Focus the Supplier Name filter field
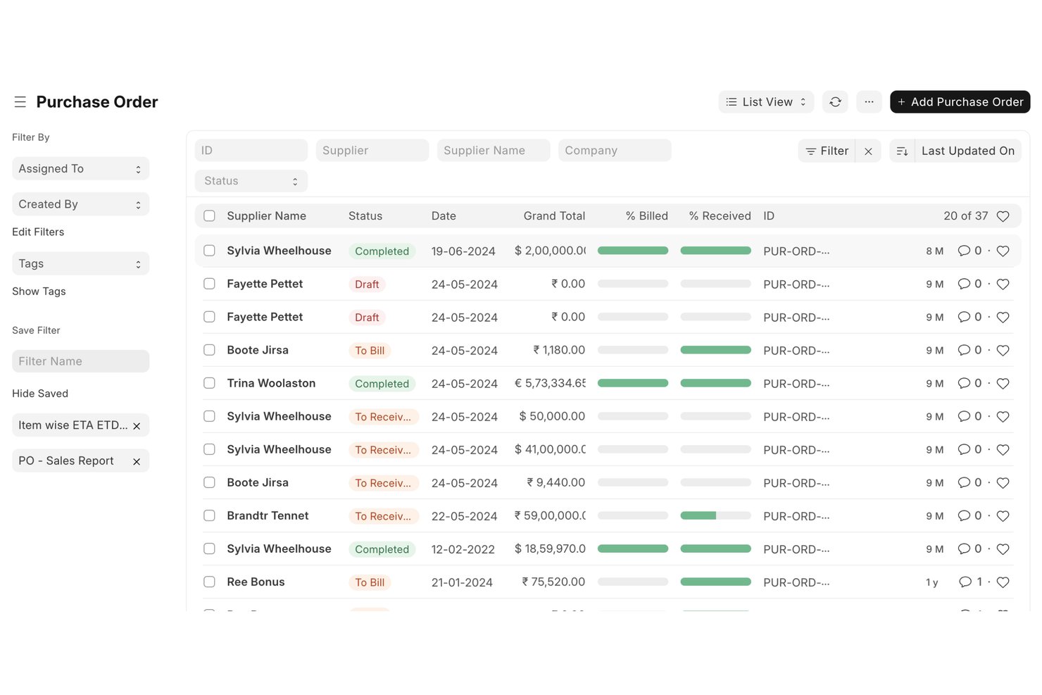The height and width of the screenshot is (695, 1042). click(494, 151)
